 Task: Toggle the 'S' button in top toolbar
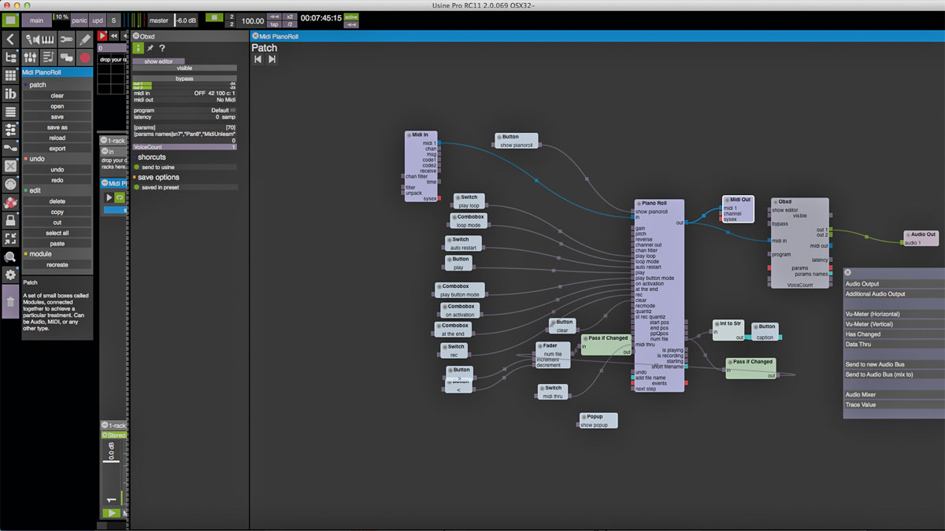(114, 20)
